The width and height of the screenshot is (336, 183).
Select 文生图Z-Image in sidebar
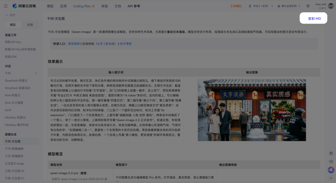coord(15,163)
